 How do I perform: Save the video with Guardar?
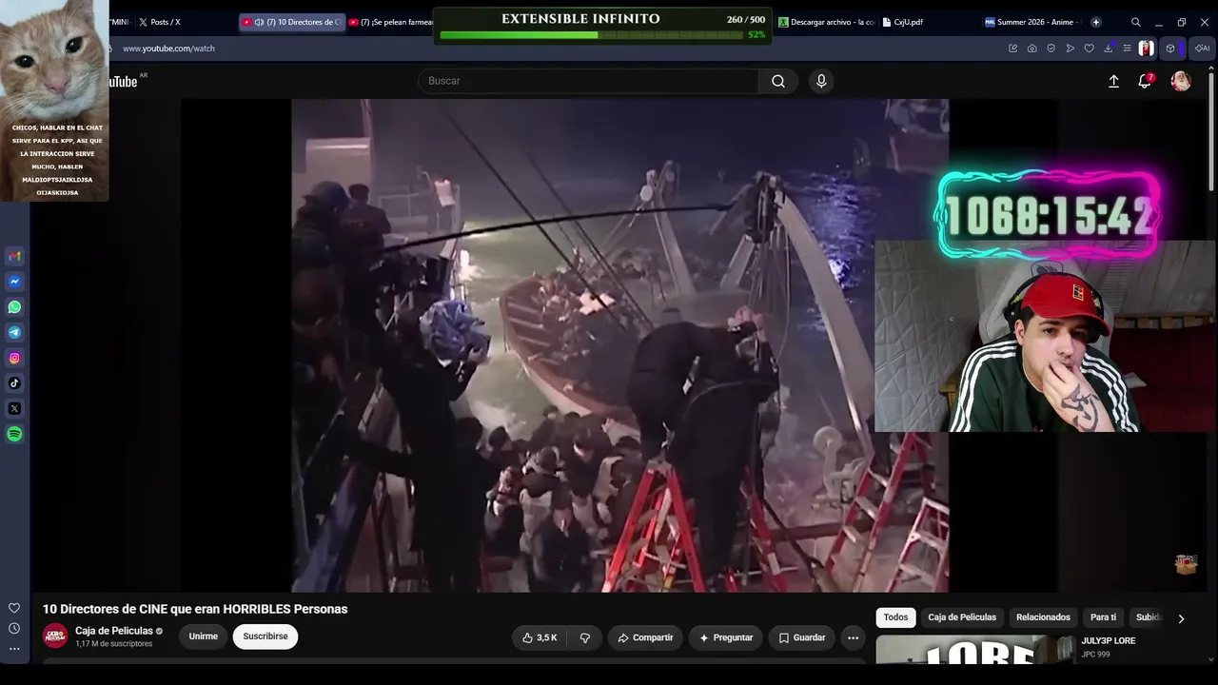pos(802,637)
